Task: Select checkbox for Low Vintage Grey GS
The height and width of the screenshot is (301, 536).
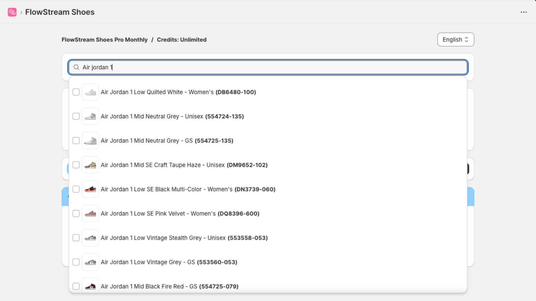Action: [x=76, y=262]
